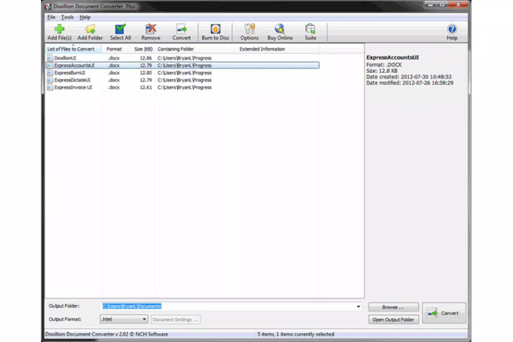Click the Select All toolbar icon
The width and height of the screenshot is (513, 342).
coord(120,32)
